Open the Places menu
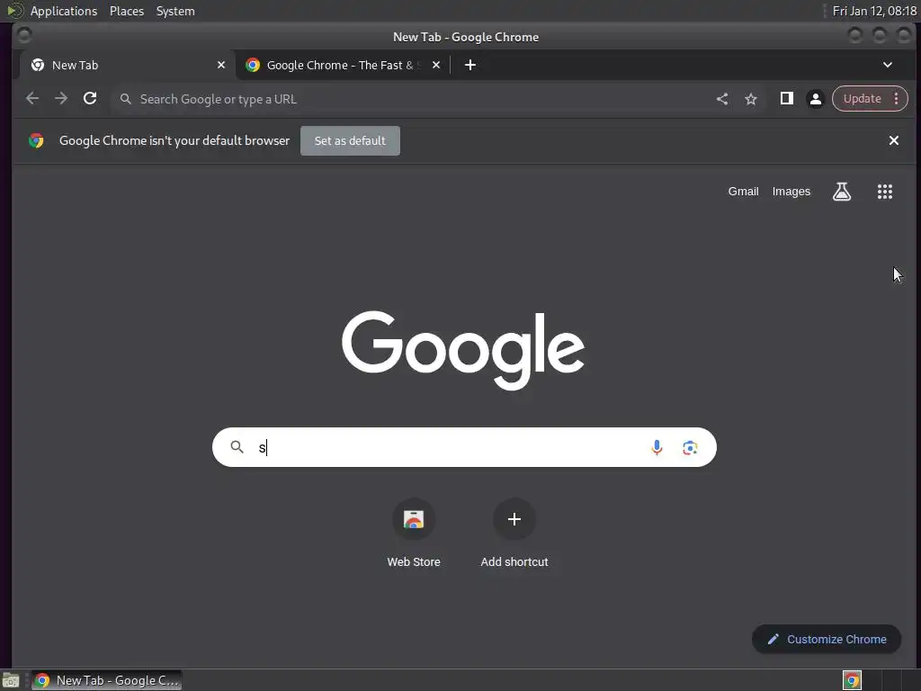The image size is (921, 691). coord(126,11)
